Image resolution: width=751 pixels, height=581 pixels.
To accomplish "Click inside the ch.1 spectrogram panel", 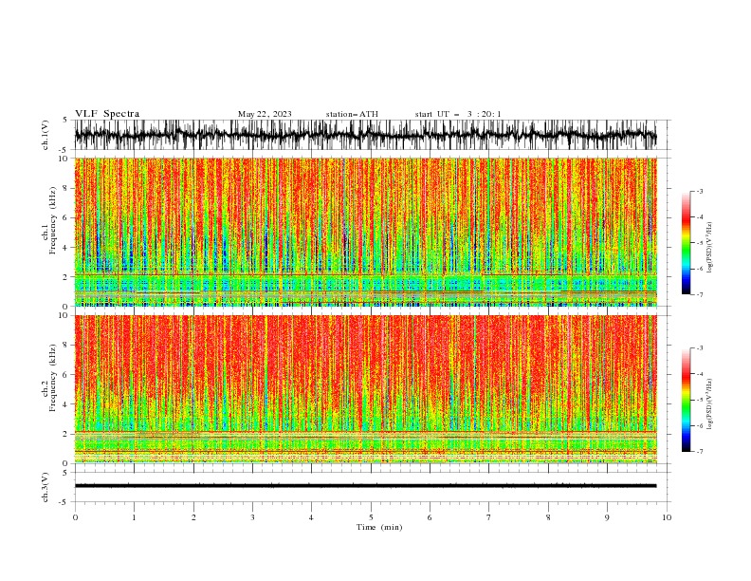I will [x=365, y=232].
